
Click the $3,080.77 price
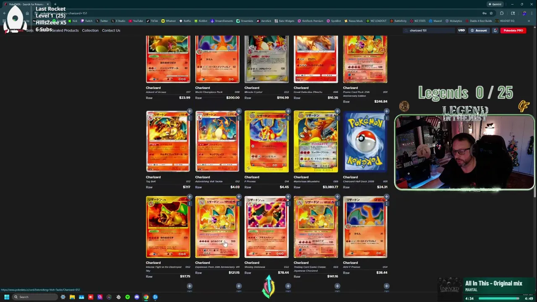pyautogui.click(x=330, y=187)
